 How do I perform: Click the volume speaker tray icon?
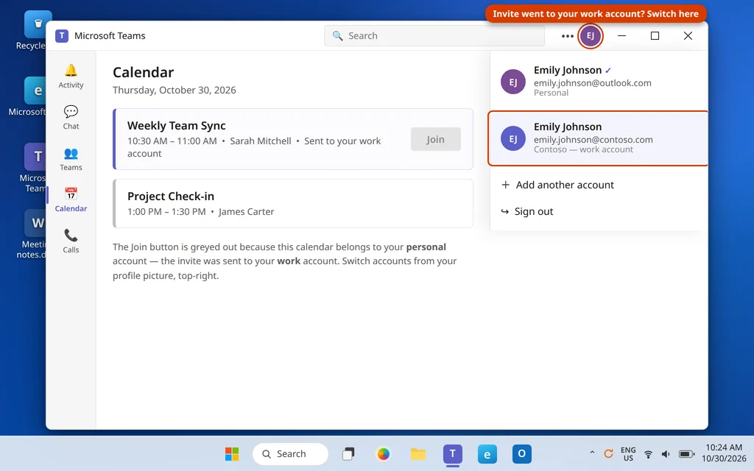click(666, 454)
